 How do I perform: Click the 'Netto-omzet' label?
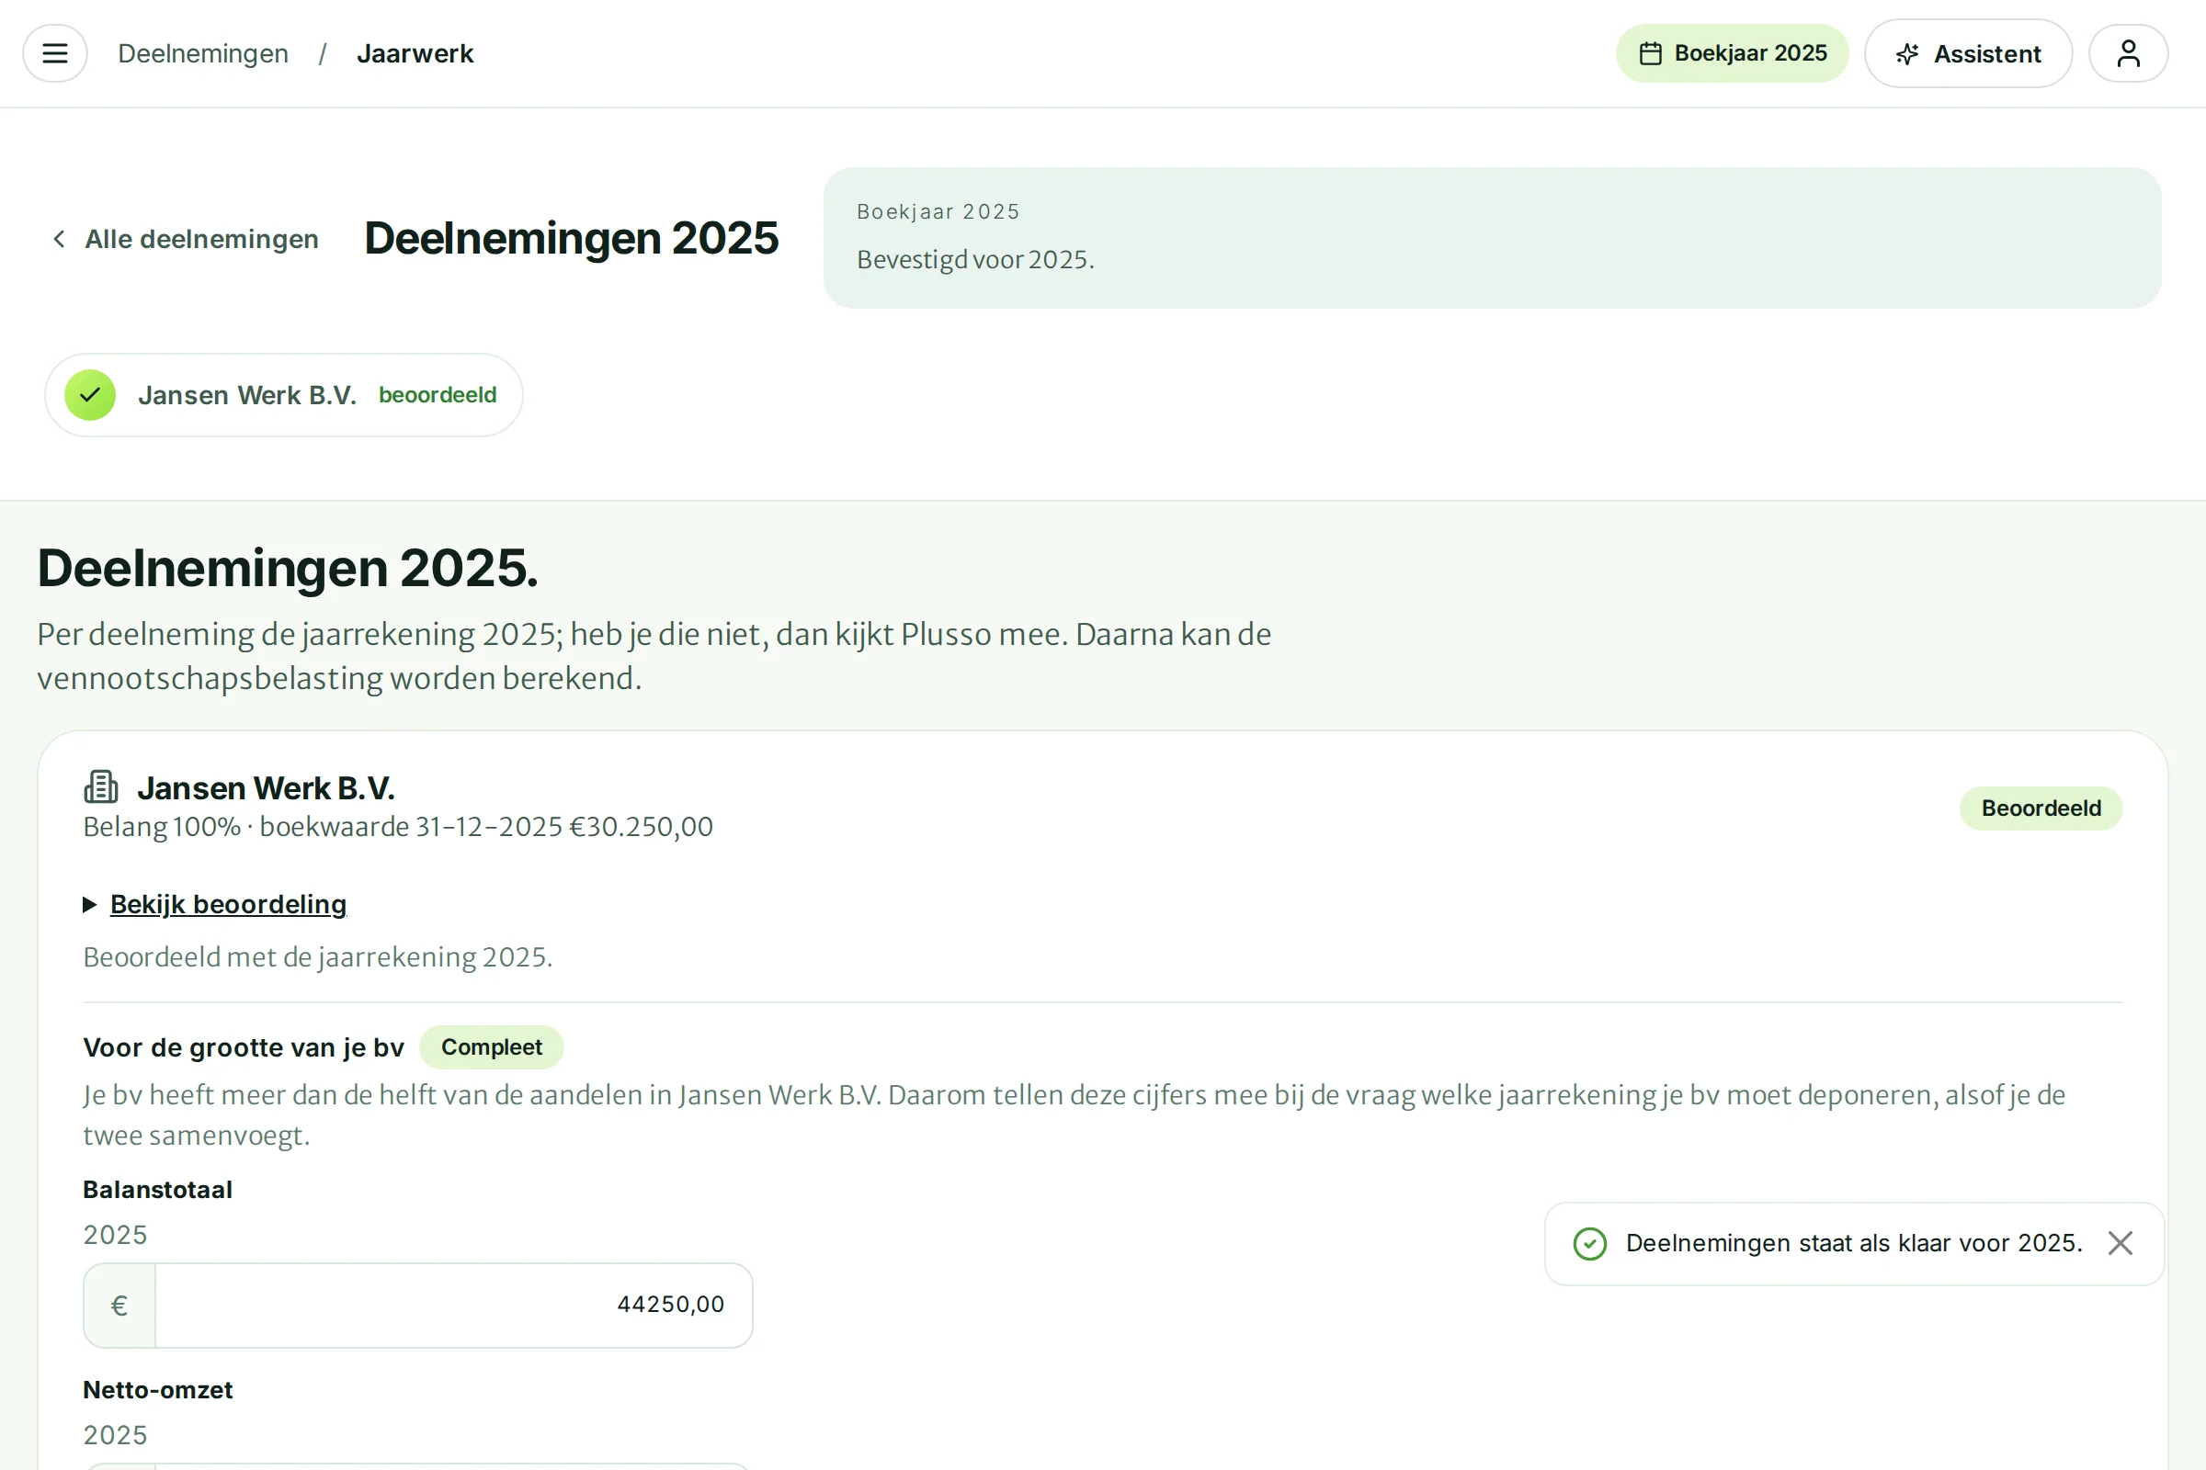tap(157, 1389)
